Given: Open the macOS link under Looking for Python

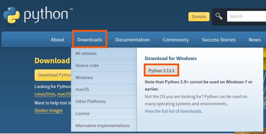Looking at the screenshot, I should coord(64,94).
